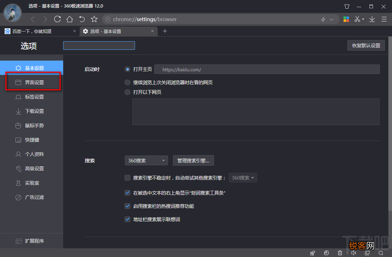Viewport: 392px width, 257px height.
Task: Uncheck 地址栏搜索展示联想词 checkbox
Action: pos(127,219)
